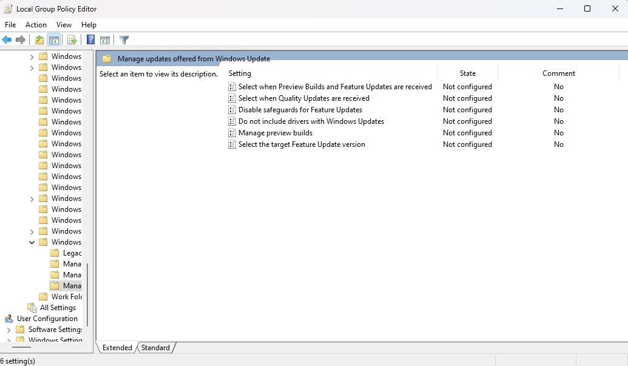Click the Forward navigation arrow
This screenshot has height=366, width=628.
pyautogui.click(x=20, y=39)
